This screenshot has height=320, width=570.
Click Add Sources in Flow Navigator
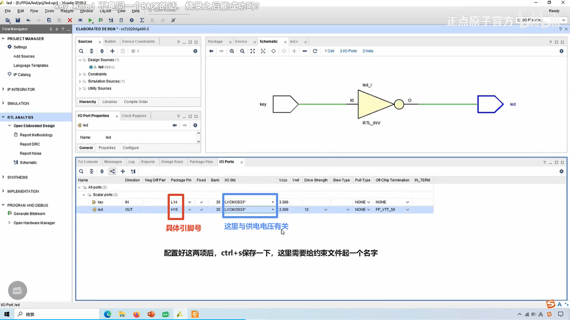(x=24, y=56)
